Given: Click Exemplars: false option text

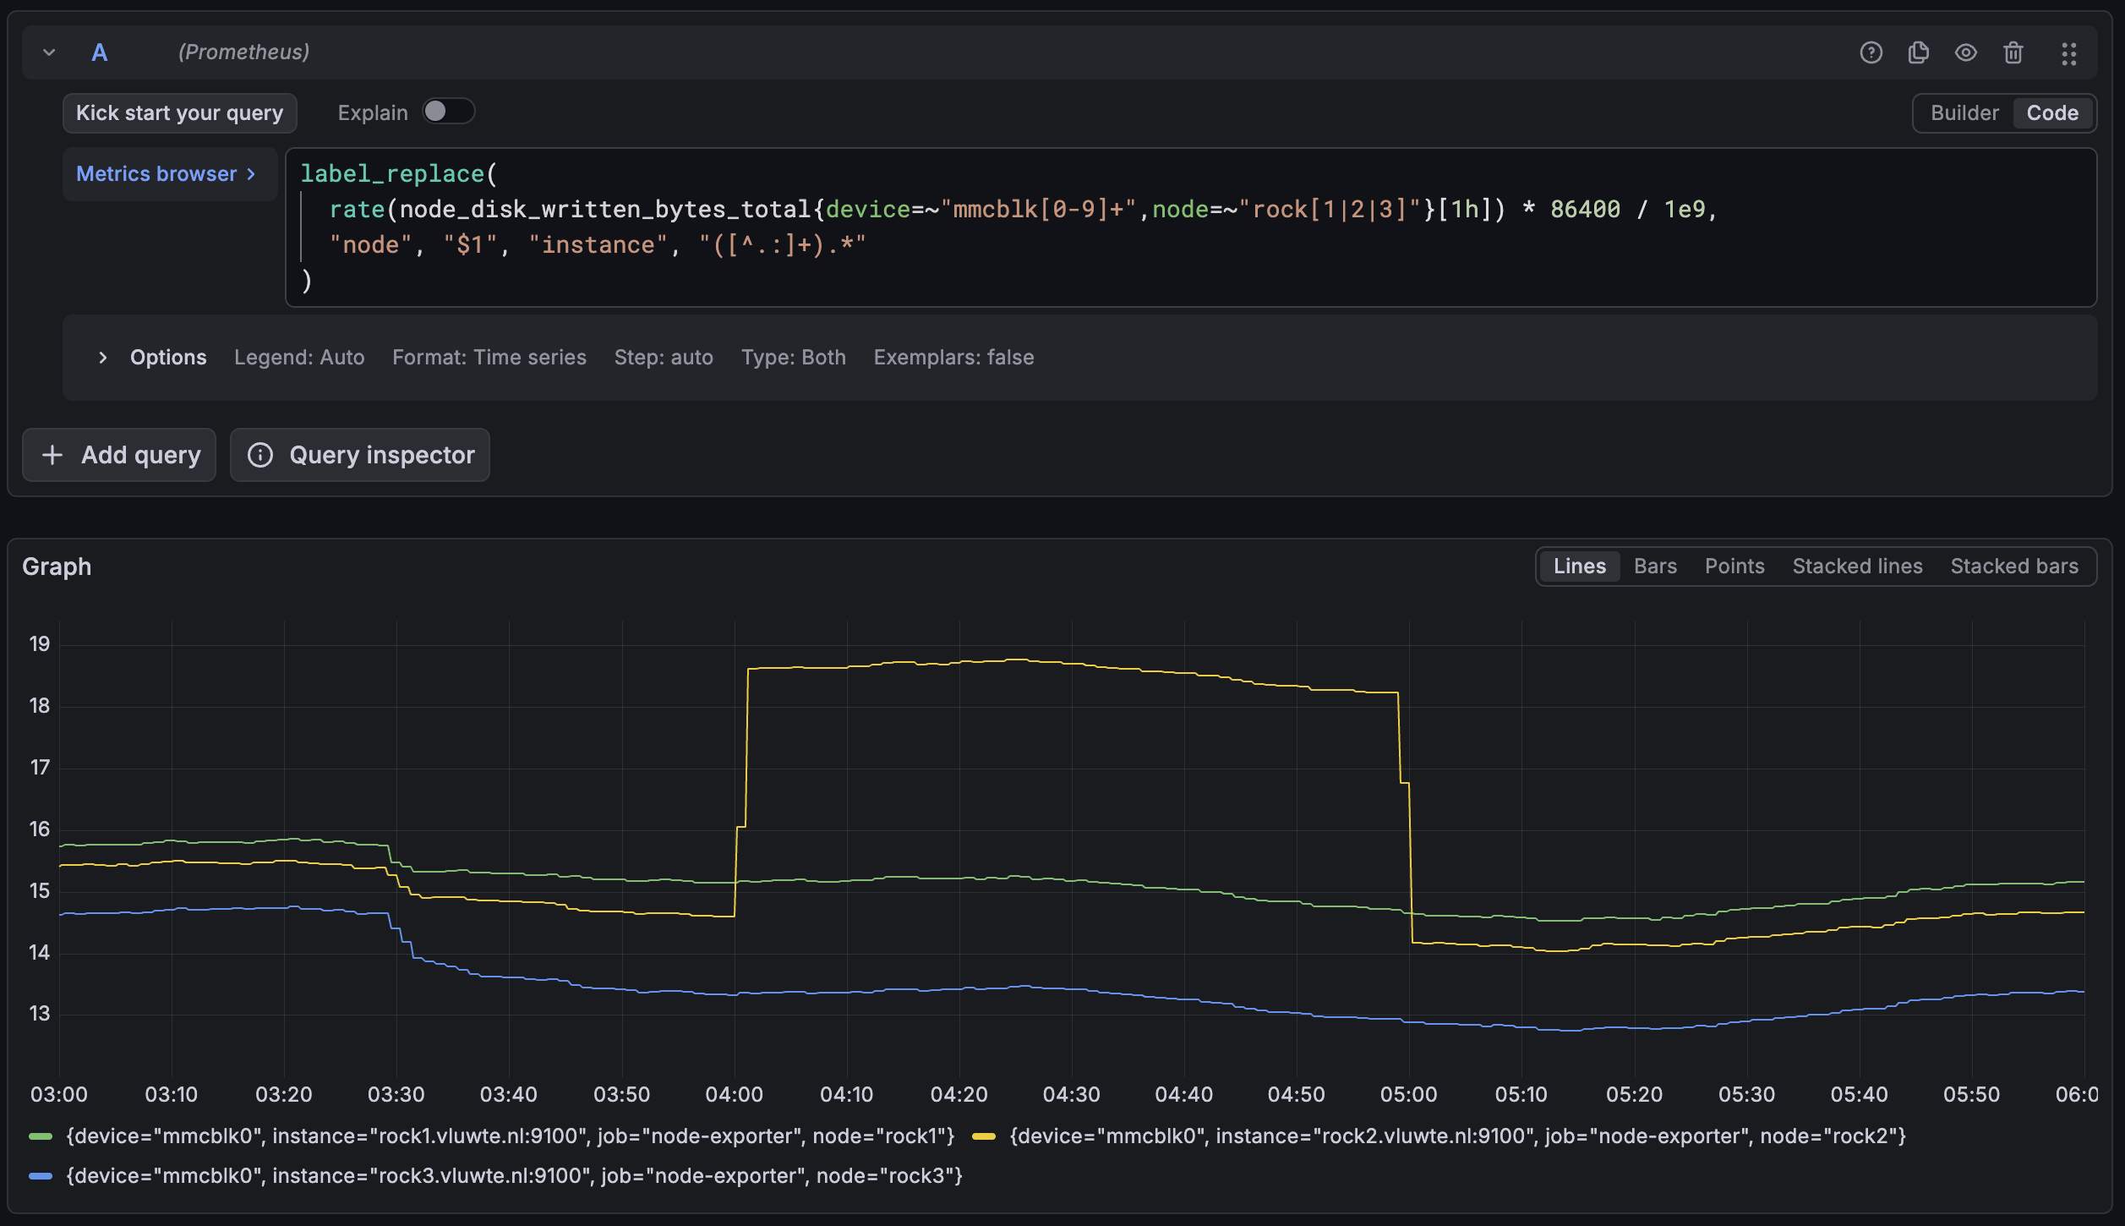Looking at the screenshot, I should click(953, 358).
